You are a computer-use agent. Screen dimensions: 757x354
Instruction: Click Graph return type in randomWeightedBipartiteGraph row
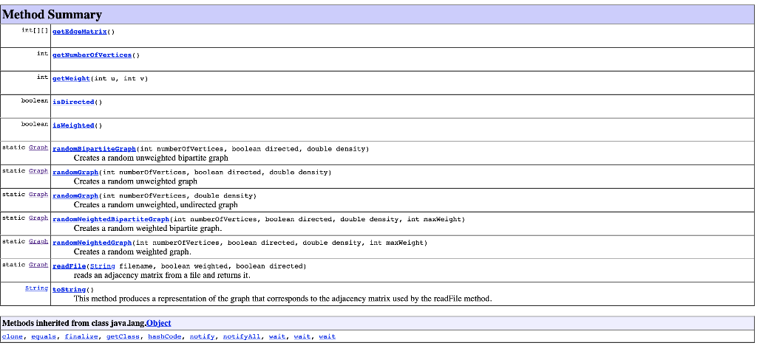pyautogui.click(x=38, y=218)
